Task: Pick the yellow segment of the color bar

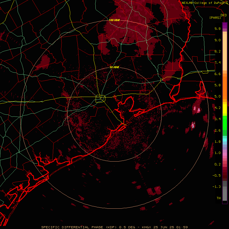Action: (x=225, y=109)
